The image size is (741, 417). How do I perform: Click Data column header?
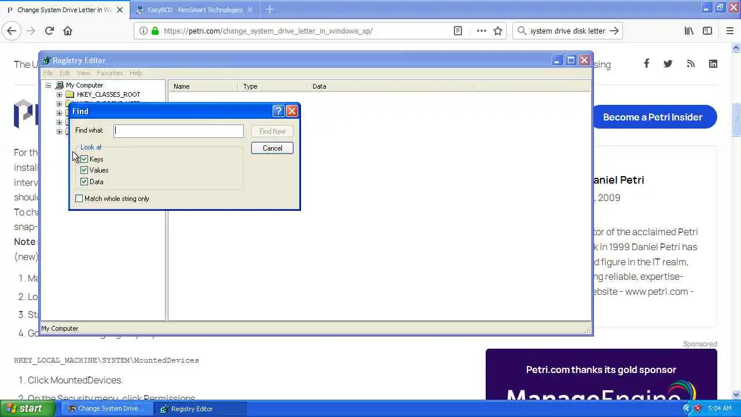(391, 86)
